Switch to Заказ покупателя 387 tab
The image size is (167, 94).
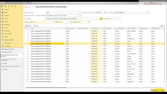point(11,66)
